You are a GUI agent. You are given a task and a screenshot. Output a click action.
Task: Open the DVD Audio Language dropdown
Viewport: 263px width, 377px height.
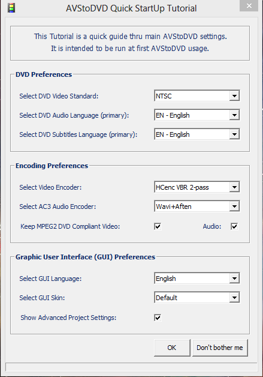pyautogui.click(x=197, y=115)
